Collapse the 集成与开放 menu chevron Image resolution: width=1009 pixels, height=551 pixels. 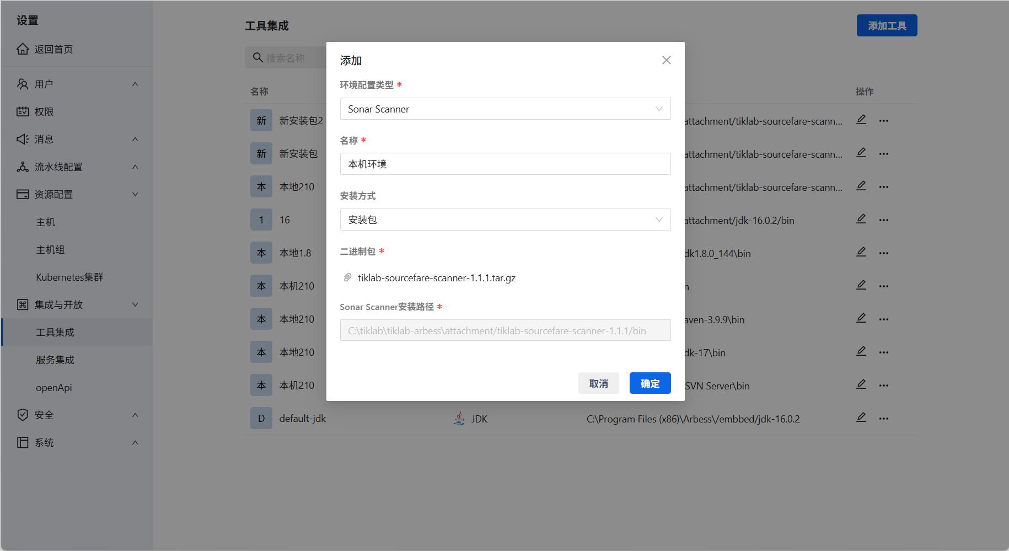(135, 304)
